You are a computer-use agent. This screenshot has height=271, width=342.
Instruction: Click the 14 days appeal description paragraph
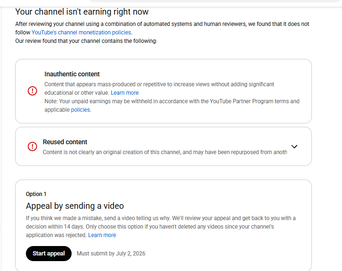coord(161,227)
